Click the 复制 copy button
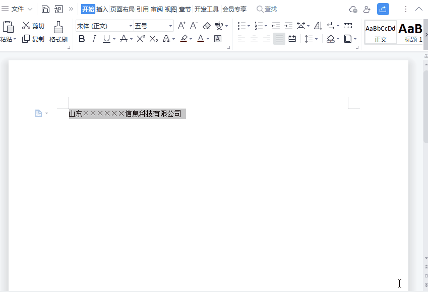This screenshot has height=292, width=428. 33,39
